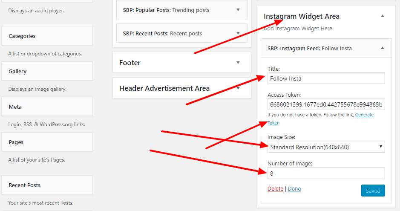Viewport: 400px width, 211px height.
Task: Click the Number of Image field
Action: [326, 173]
